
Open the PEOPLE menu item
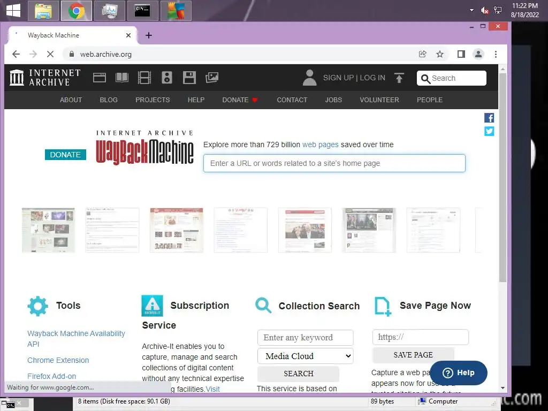click(430, 100)
